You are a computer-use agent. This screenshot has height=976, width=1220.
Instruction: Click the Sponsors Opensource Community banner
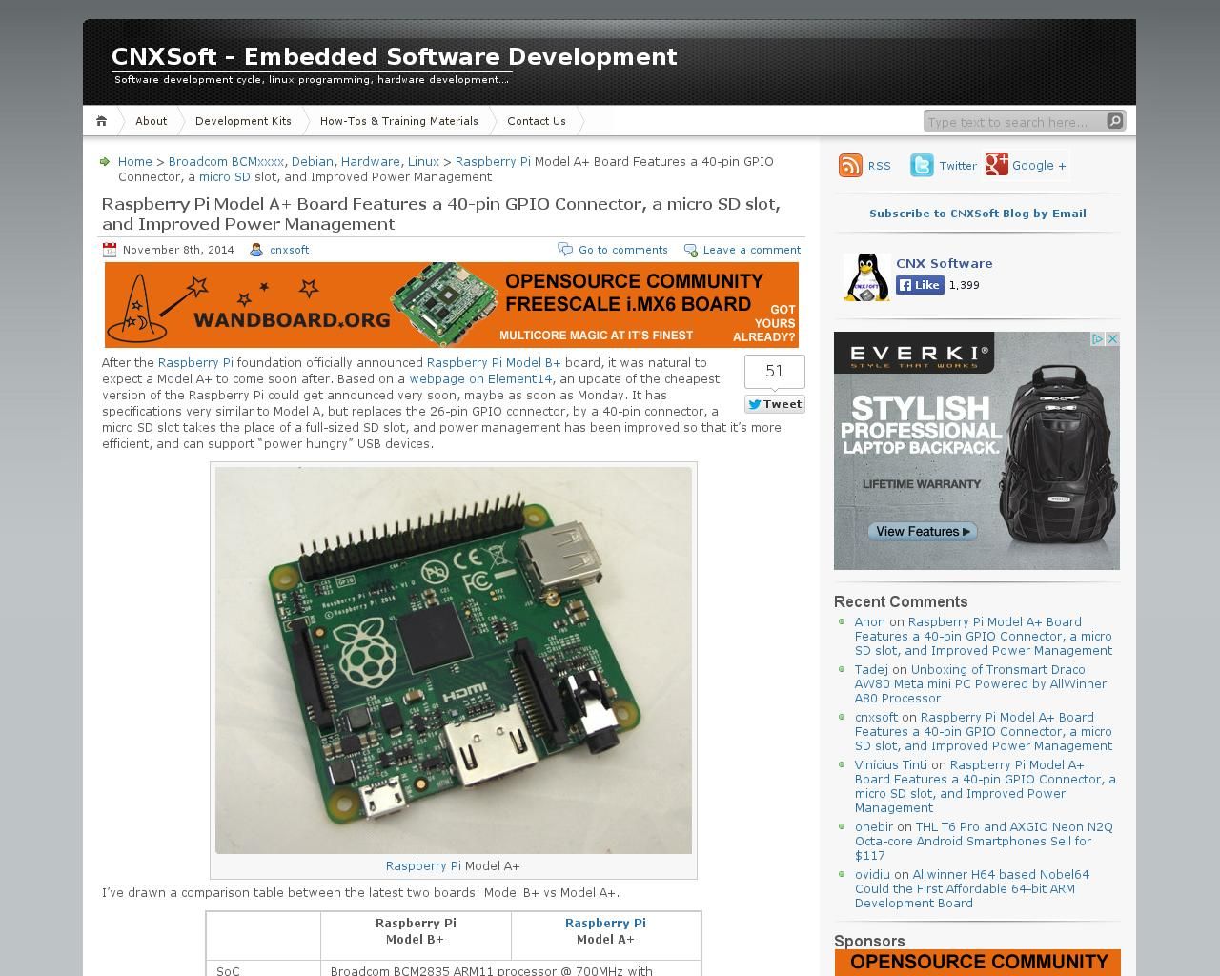coord(978,963)
